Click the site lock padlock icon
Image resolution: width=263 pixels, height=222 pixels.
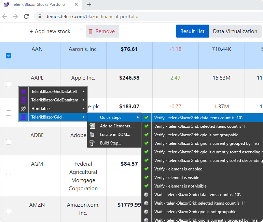coord(40,16)
